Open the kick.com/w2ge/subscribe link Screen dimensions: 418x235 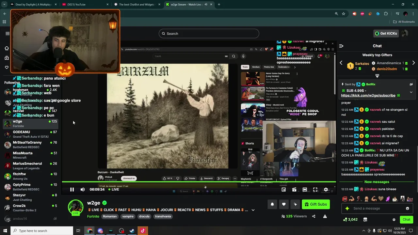click(368, 96)
